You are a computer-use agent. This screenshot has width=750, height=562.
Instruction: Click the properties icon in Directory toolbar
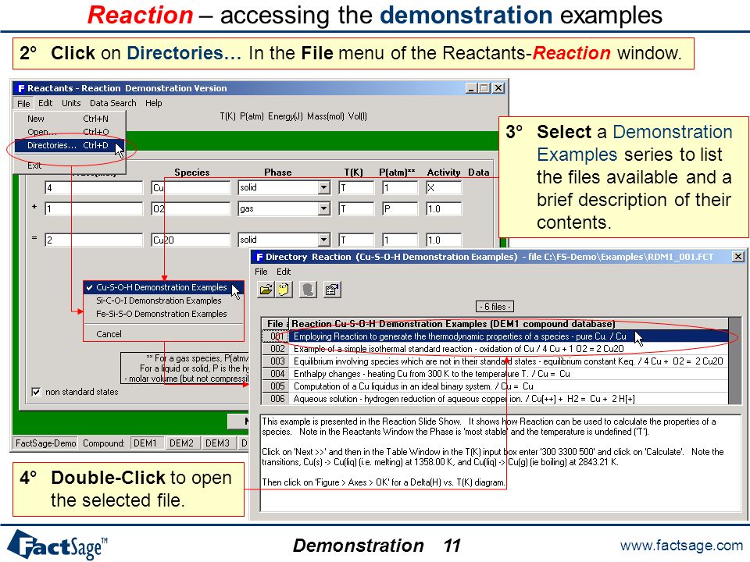[x=332, y=289]
